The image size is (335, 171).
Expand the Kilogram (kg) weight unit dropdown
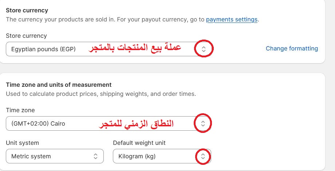point(162,156)
